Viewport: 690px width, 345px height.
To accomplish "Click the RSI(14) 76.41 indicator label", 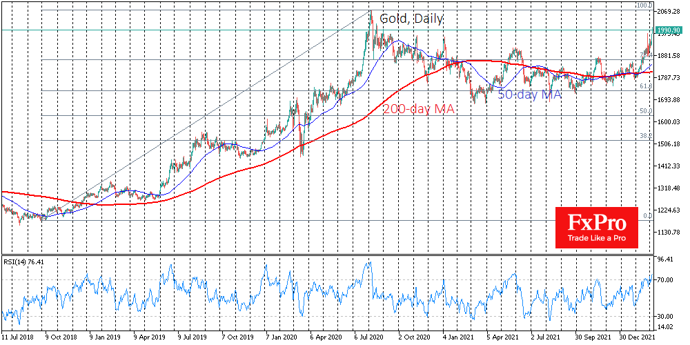I will [x=24, y=262].
